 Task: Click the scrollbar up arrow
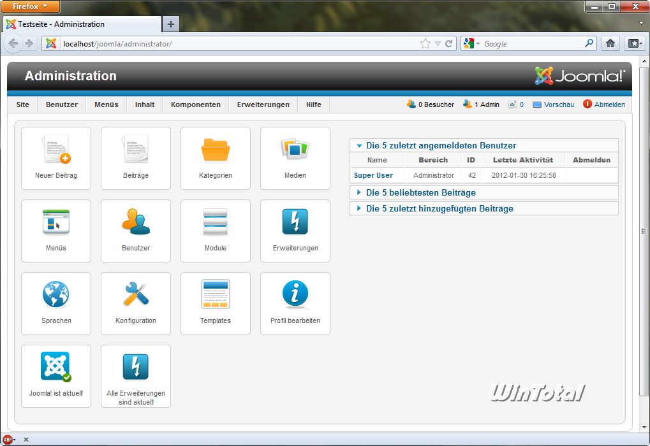click(x=644, y=61)
